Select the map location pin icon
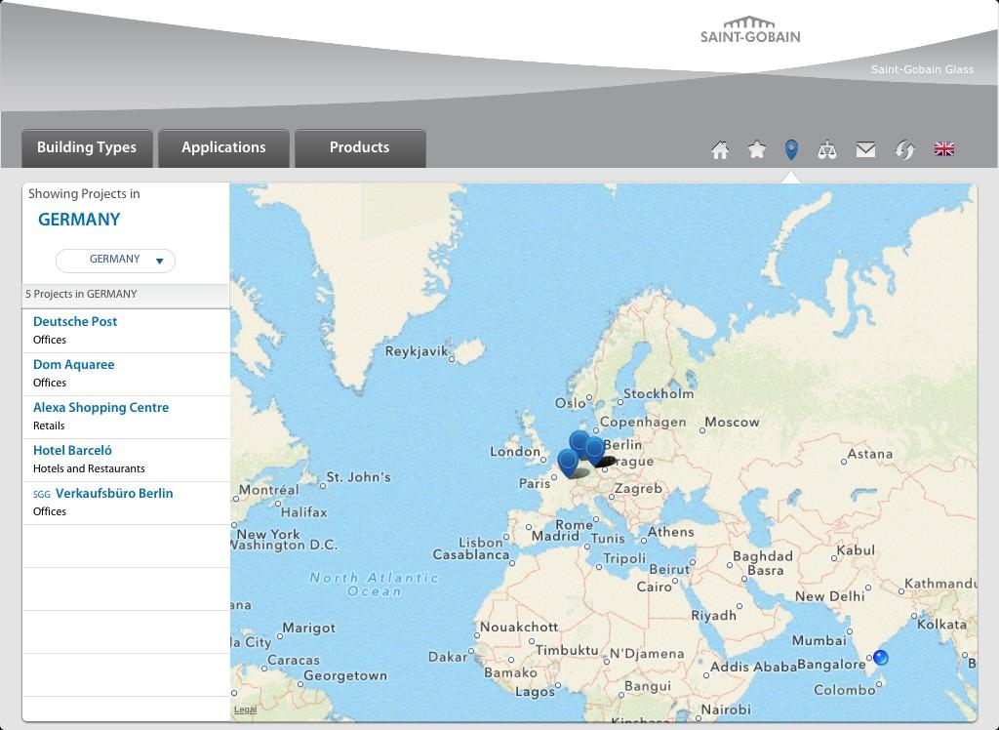The width and height of the screenshot is (999, 730). [791, 150]
